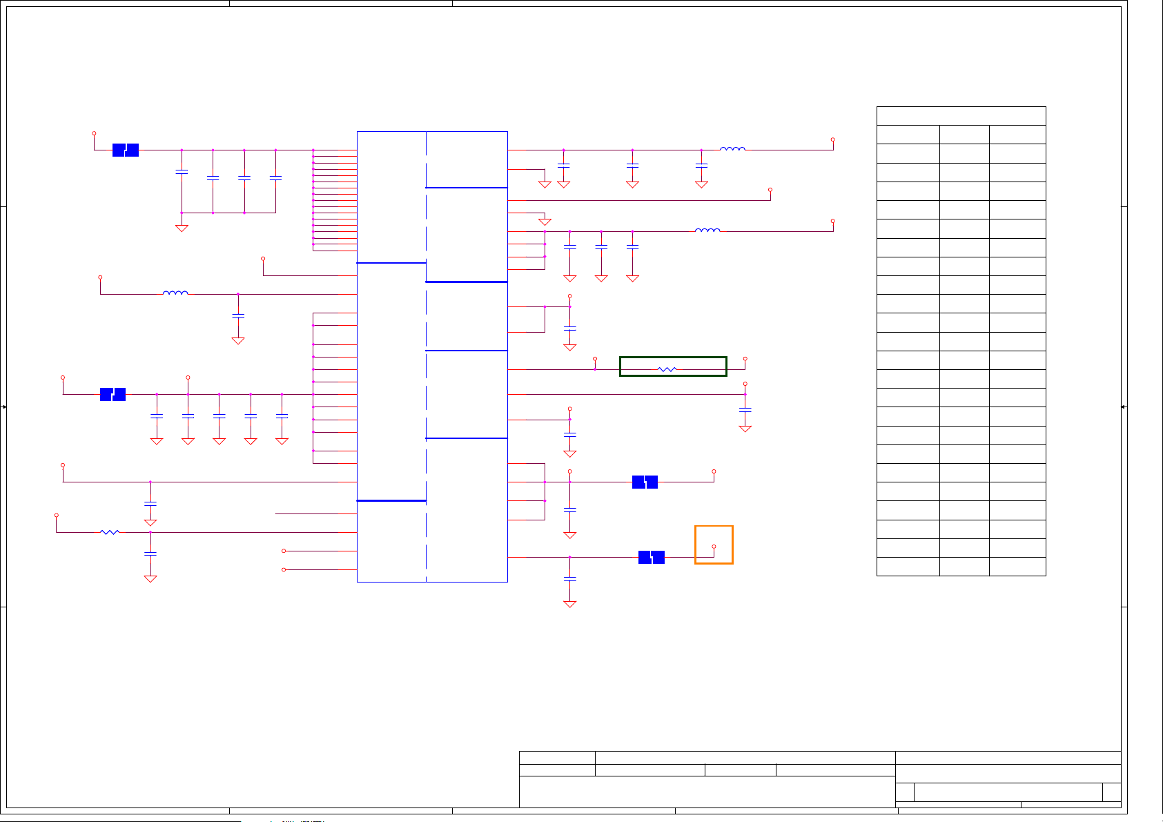
Task: Click the upper stub terminal at IC's bottom-left
Action: pos(284,551)
